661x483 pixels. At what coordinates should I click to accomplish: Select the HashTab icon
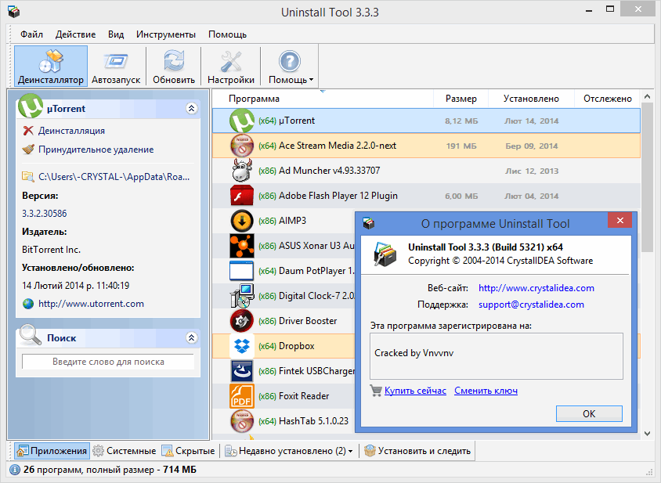[x=241, y=421]
